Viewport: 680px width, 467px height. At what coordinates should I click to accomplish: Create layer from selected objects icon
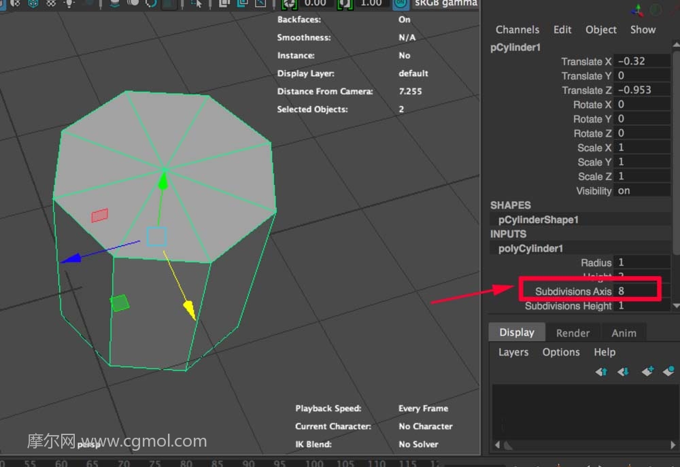point(668,371)
